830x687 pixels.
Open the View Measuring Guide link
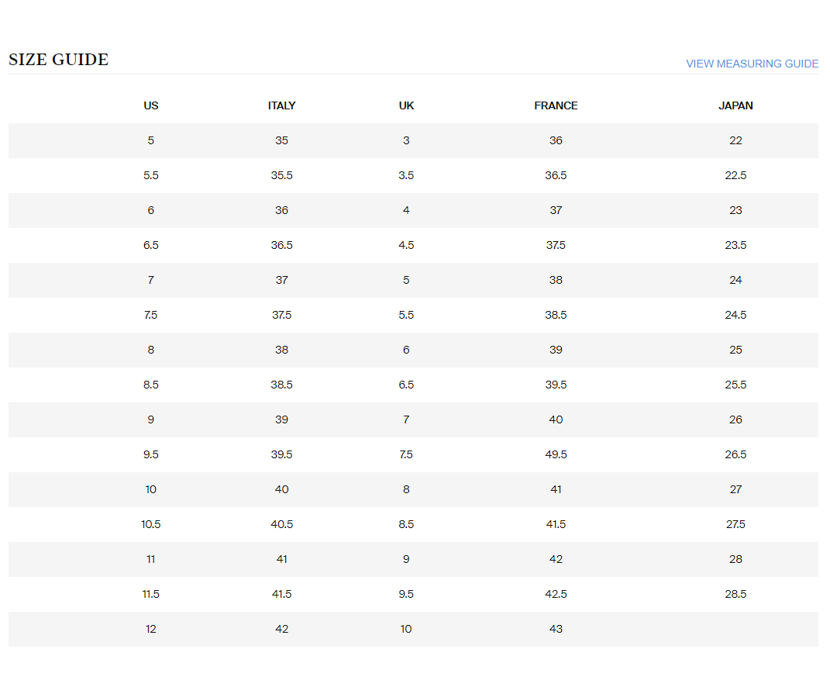pos(752,64)
